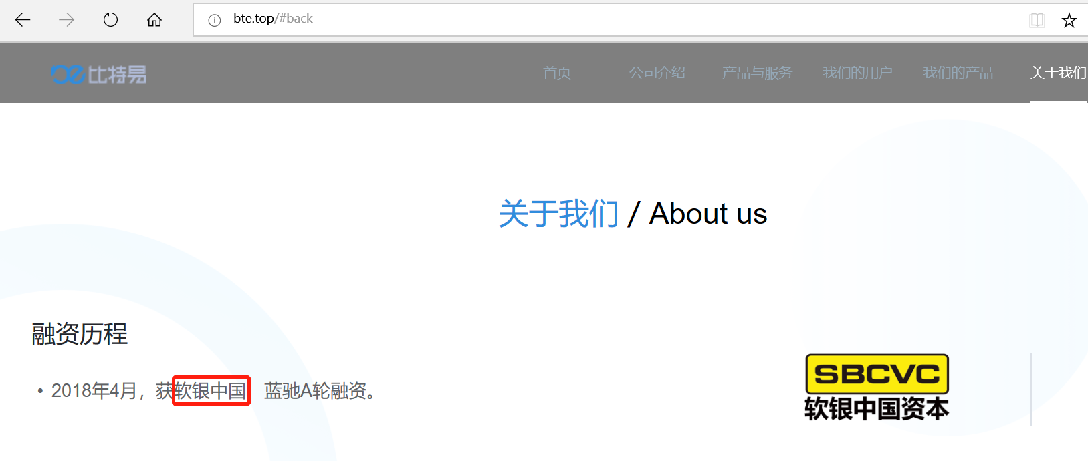The width and height of the screenshot is (1088, 461).
Task: Click the browser forward arrow
Action: 66,20
